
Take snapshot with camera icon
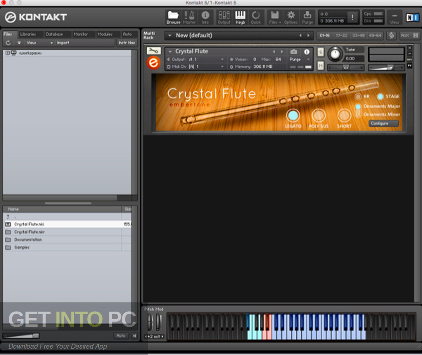(x=294, y=51)
